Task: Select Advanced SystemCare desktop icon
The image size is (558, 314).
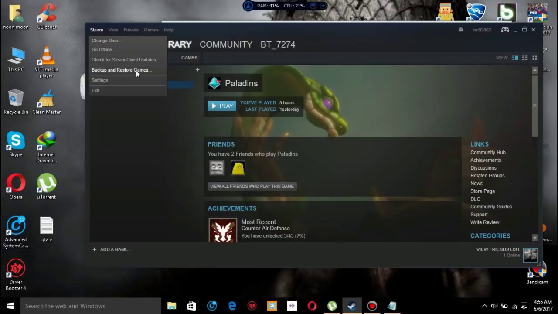Action: [x=16, y=232]
